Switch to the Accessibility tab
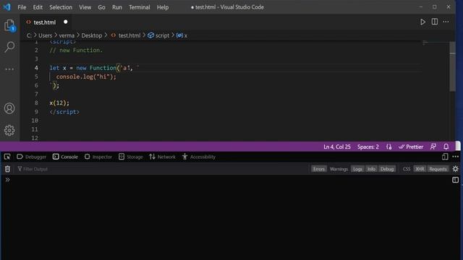The width and height of the screenshot is (463, 260). [199, 157]
